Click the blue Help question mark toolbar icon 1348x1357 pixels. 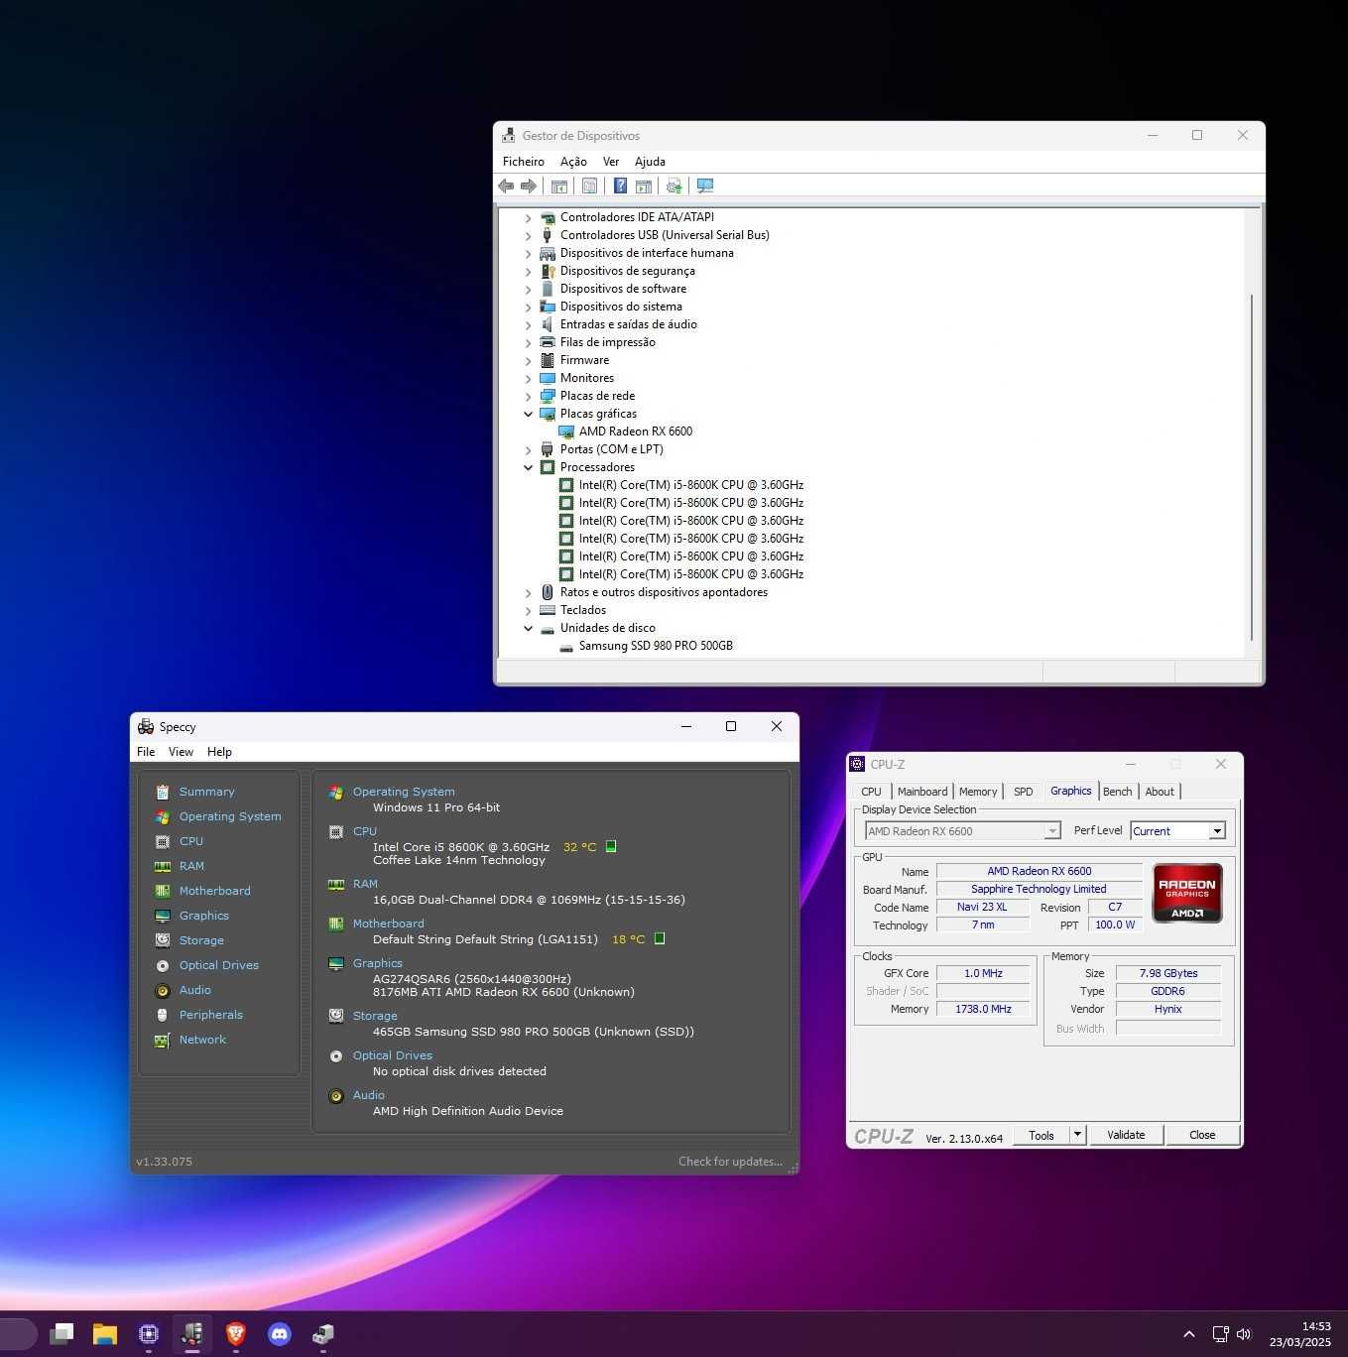620,185
